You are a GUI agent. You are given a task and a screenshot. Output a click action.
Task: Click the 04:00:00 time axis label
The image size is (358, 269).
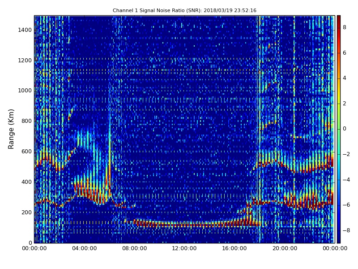click(85, 248)
